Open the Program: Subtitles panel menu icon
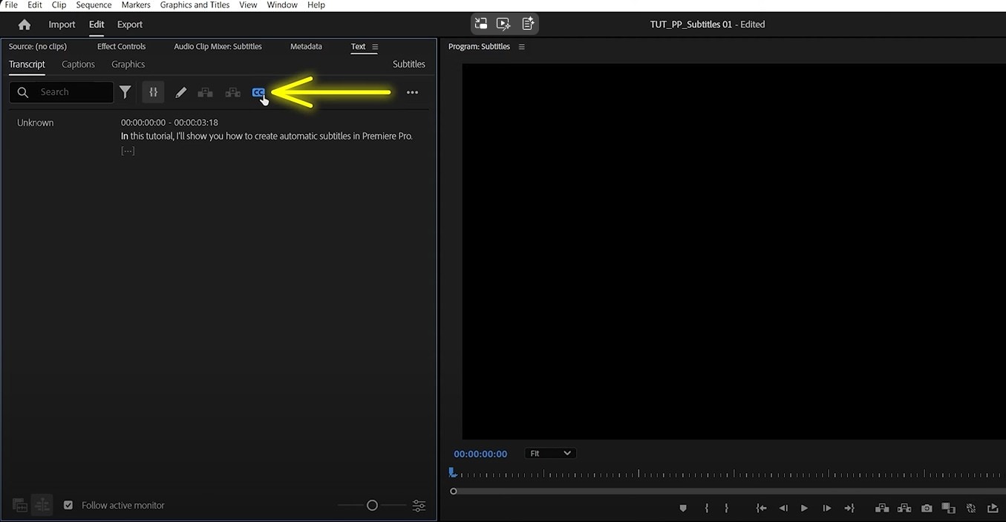Viewport: 1006px width, 522px height. [x=521, y=47]
